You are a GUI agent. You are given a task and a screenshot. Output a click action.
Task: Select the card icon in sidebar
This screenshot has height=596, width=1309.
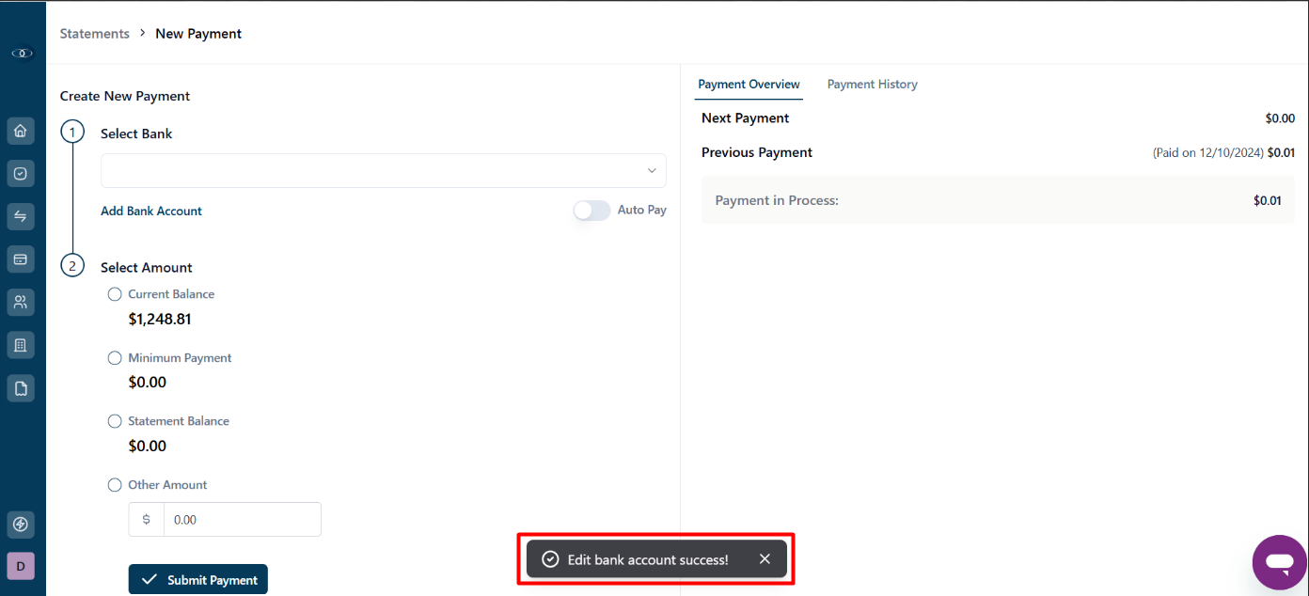point(21,259)
